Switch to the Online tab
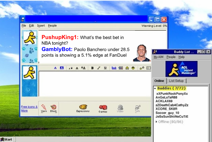This screenshot has height=142, width=212. [159, 81]
